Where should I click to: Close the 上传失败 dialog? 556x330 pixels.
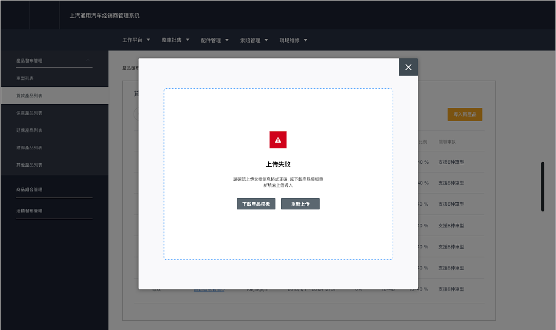pyautogui.click(x=408, y=67)
